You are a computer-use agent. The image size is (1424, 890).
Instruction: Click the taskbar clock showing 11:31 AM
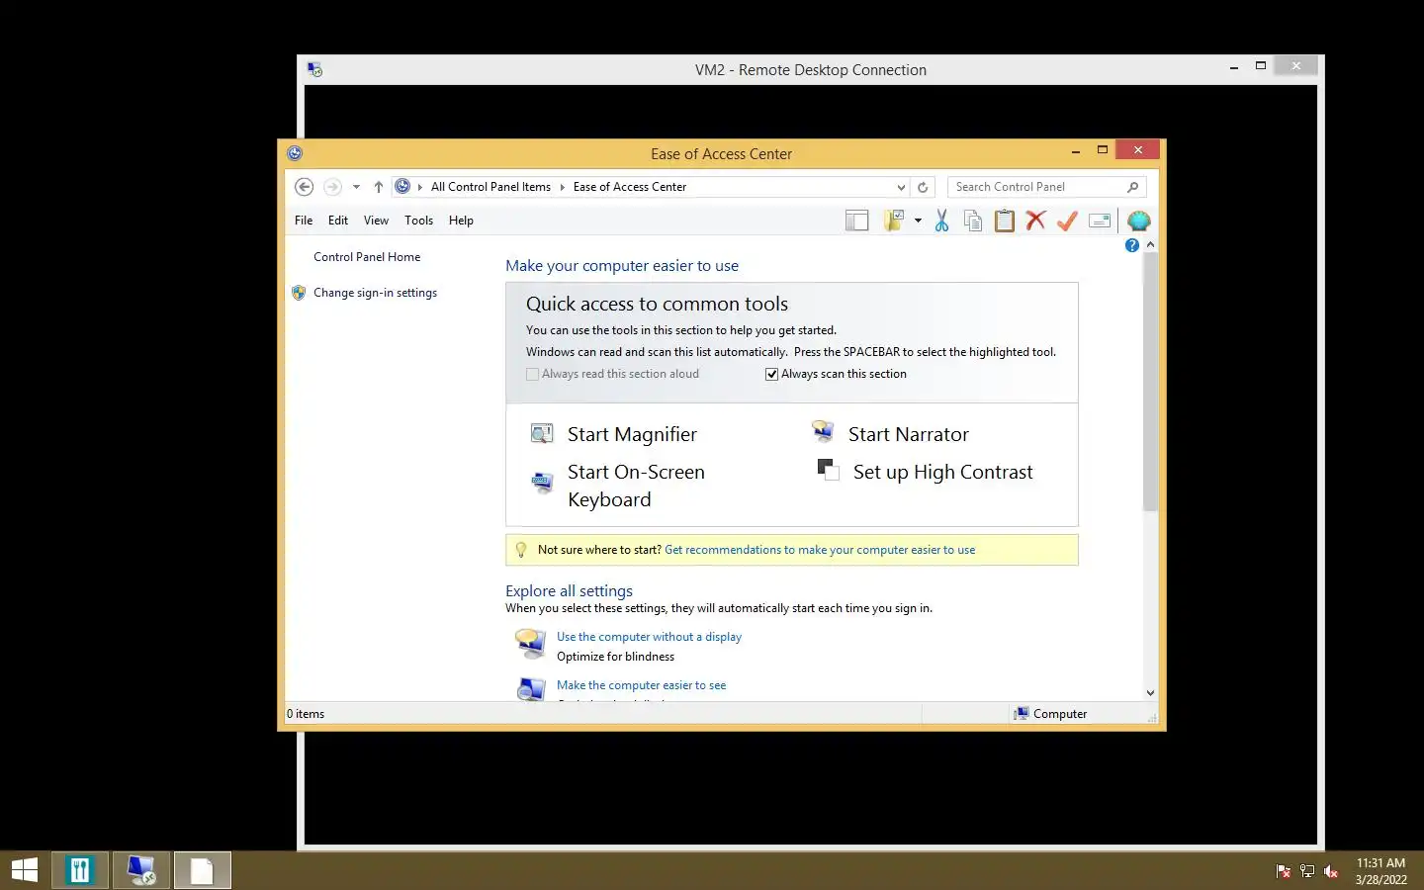coord(1380,871)
